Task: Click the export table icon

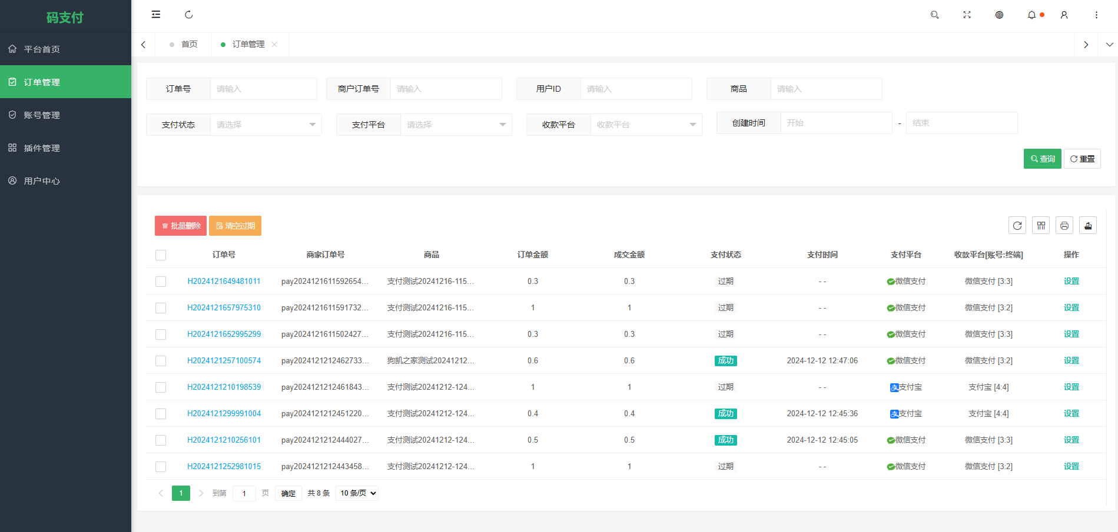Action: point(1088,226)
